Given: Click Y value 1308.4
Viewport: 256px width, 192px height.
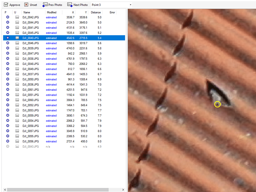Looking at the screenshot, I should point(83,79).
